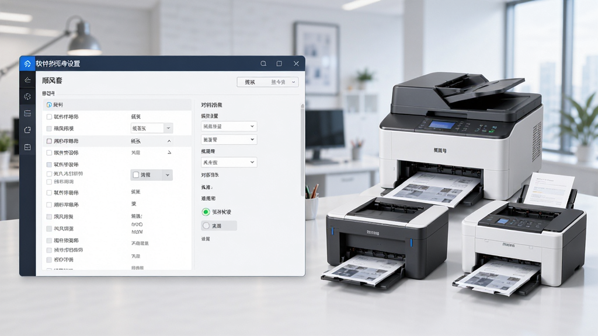Open the dropdown at the dialog's top-right corner
The image size is (598, 336).
pos(267,82)
